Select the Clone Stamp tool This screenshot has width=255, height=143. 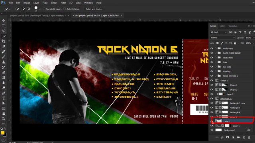(4, 62)
